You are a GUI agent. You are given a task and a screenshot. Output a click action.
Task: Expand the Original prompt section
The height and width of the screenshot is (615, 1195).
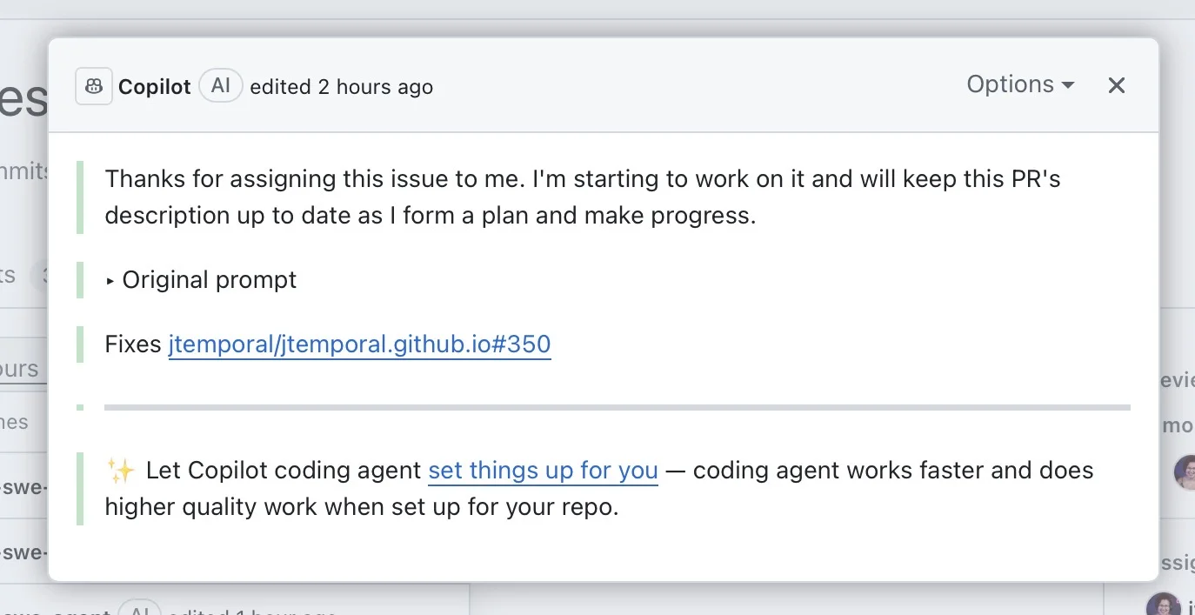[x=209, y=279]
